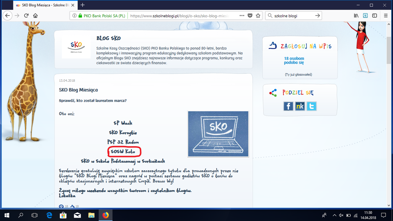Select the SKO Blog Miesiąca tab
The height and width of the screenshot is (221, 393).
(45, 5)
